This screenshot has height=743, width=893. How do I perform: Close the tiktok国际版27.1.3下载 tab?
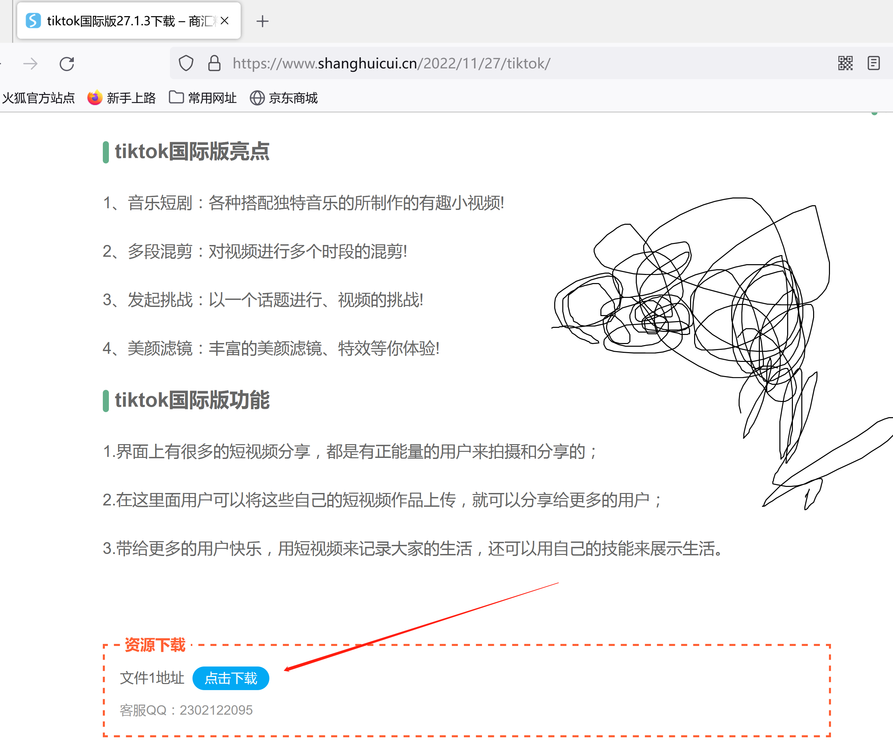[225, 21]
